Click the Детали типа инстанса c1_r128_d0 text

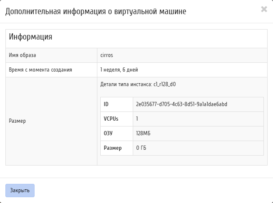point(138,84)
